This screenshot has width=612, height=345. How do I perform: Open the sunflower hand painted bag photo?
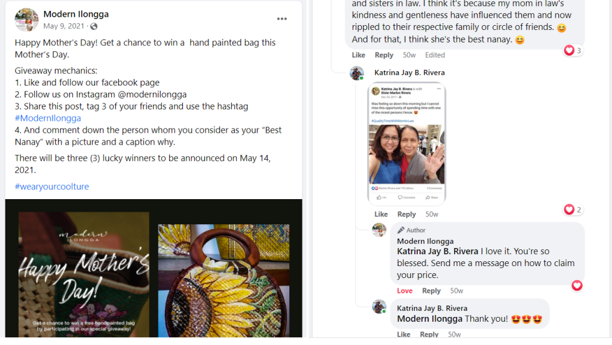pos(224,281)
